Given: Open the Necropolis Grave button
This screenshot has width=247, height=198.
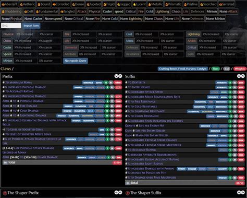Looking at the screenshot, I should pyautogui.click(x=76, y=61).
